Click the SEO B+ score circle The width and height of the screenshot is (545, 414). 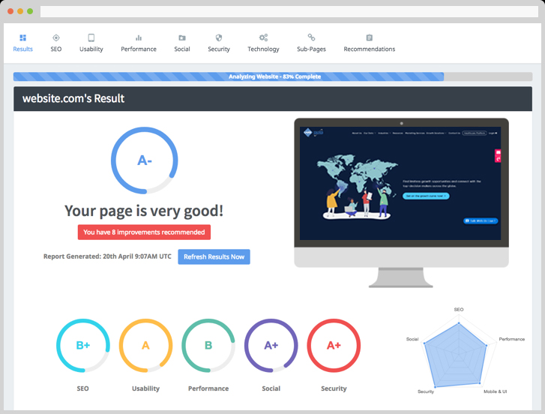click(x=82, y=346)
